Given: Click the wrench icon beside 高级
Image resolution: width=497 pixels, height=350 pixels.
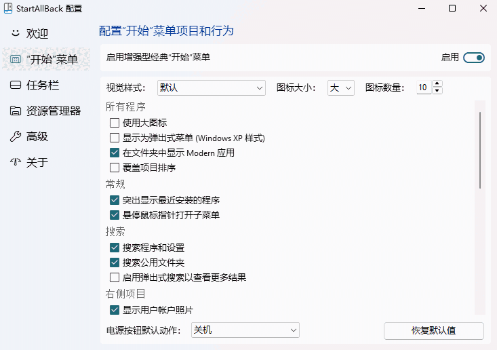Looking at the screenshot, I should pyautogui.click(x=16, y=136).
